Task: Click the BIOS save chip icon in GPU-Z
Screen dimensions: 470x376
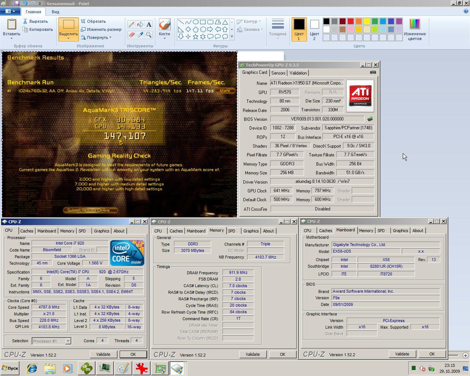Action: 370,119
